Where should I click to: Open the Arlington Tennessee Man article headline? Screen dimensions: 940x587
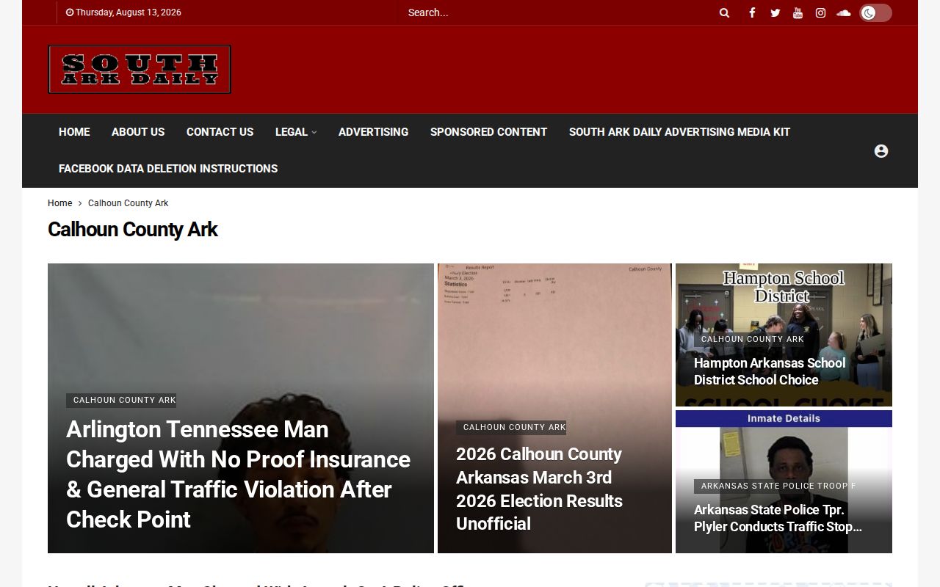coord(239,474)
